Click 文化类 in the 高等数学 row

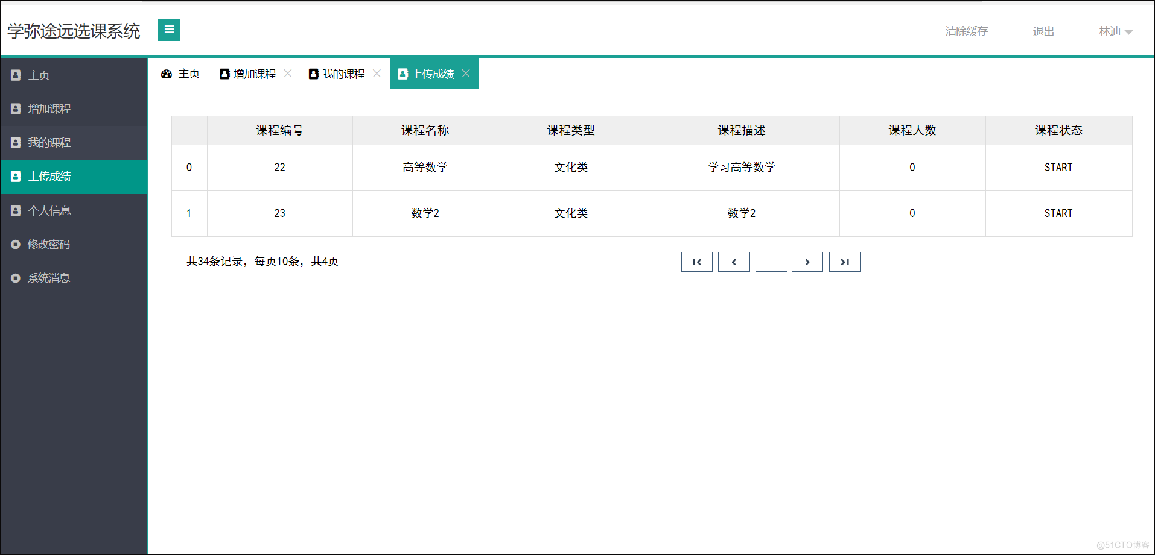571,168
